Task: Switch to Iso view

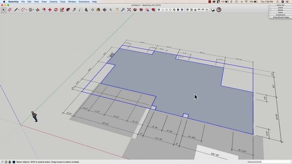Action: pos(188,10)
